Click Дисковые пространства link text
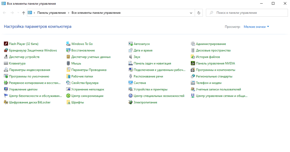The height and width of the screenshot is (152, 290). (213, 50)
